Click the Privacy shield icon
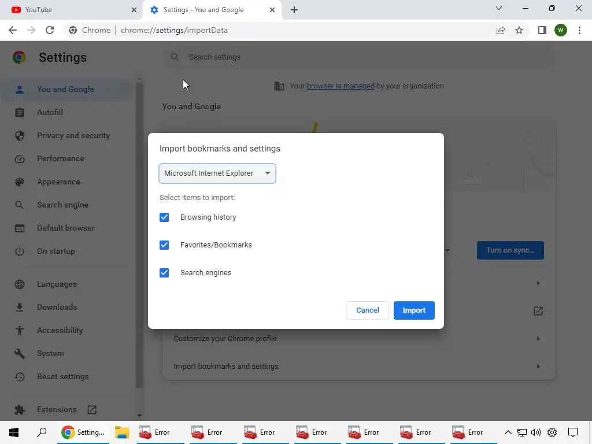The width and height of the screenshot is (592, 444). [x=19, y=135]
